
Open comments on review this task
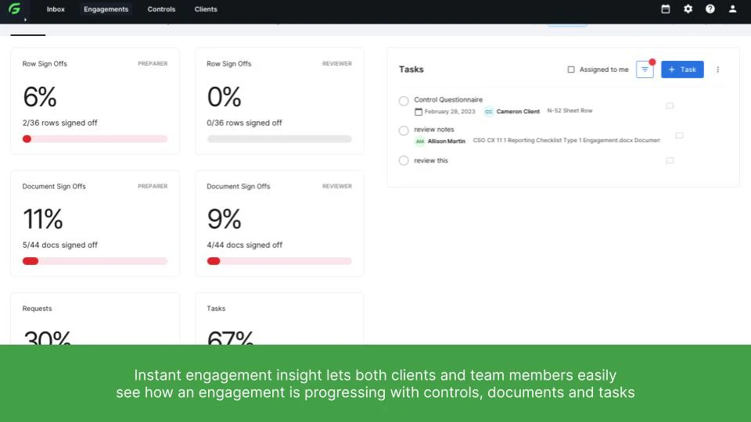pos(670,161)
